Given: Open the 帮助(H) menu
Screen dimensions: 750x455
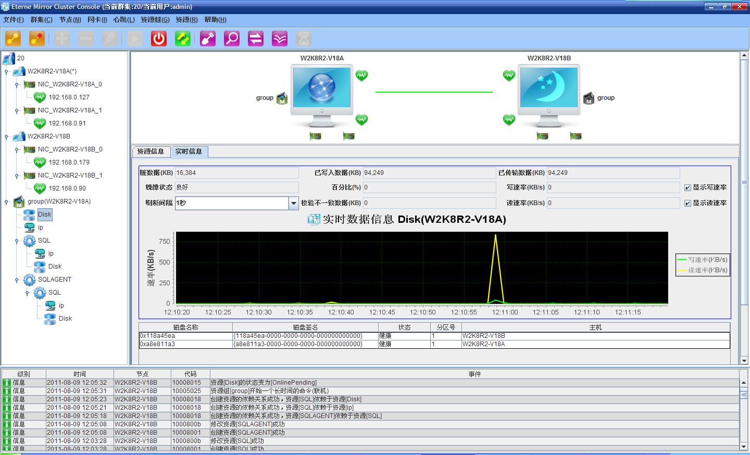Looking at the screenshot, I should coord(215,19).
